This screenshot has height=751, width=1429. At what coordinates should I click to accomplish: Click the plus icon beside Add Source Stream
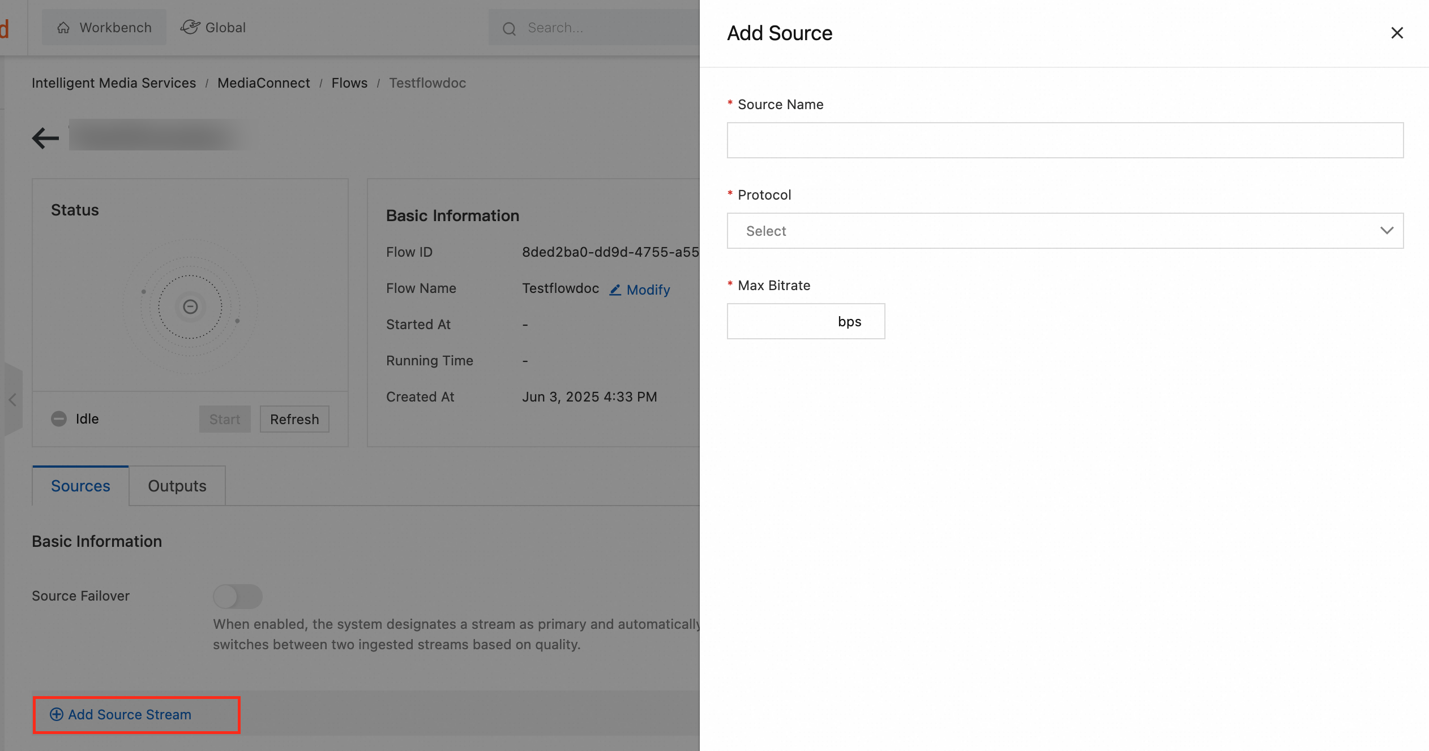pyautogui.click(x=57, y=714)
